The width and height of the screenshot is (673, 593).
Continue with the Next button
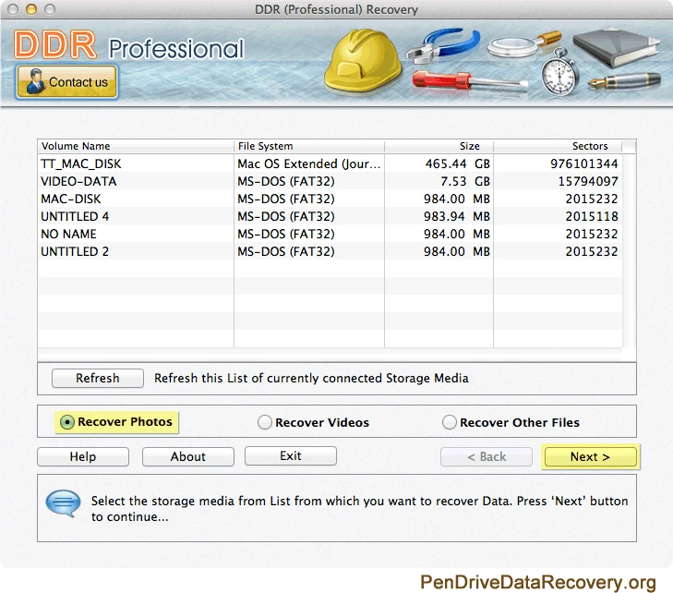(x=590, y=456)
